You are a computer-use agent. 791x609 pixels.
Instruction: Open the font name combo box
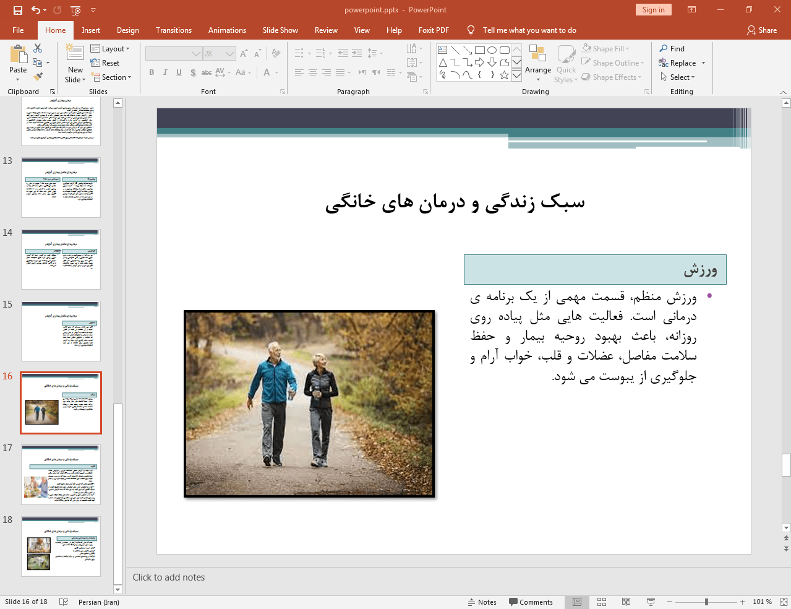(x=174, y=53)
